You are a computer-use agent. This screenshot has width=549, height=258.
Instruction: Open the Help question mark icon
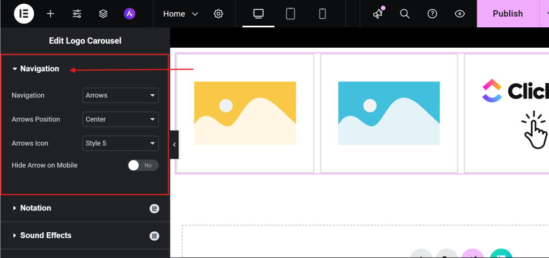pos(433,13)
